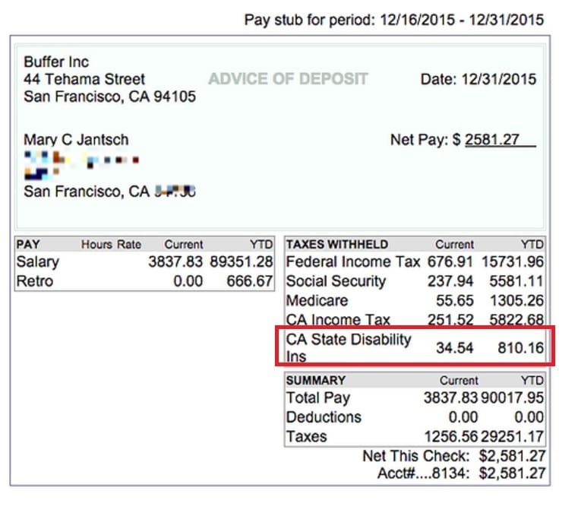Click the pay stub period header text
This screenshot has height=513, width=578.
coord(394,20)
